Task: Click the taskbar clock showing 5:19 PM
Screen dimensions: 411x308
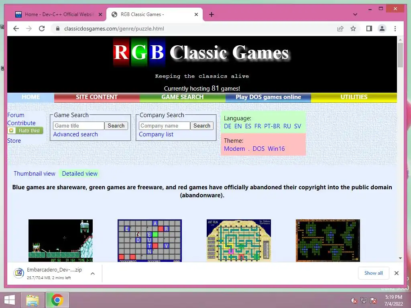Action: pos(393,300)
